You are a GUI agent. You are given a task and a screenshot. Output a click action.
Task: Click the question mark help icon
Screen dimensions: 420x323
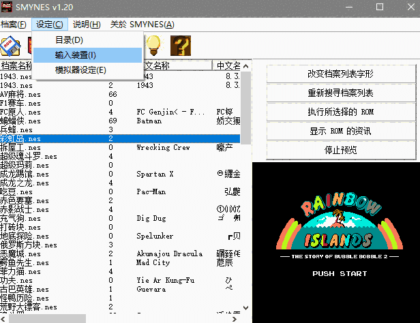(180, 46)
